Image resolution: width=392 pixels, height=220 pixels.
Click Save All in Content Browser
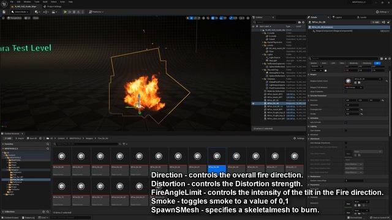click(32, 138)
